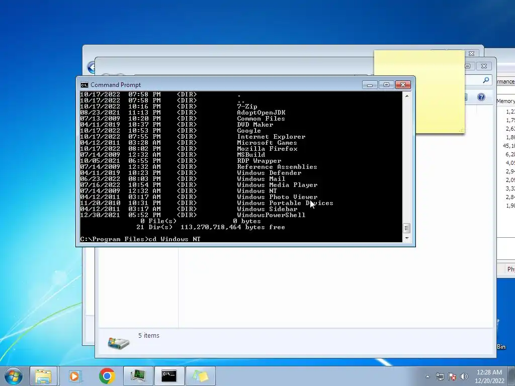Click the Memory column header
This screenshot has height=386, width=515.
click(505, 101)
